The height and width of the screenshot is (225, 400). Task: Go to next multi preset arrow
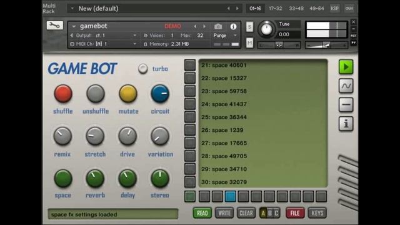[237, 8]
